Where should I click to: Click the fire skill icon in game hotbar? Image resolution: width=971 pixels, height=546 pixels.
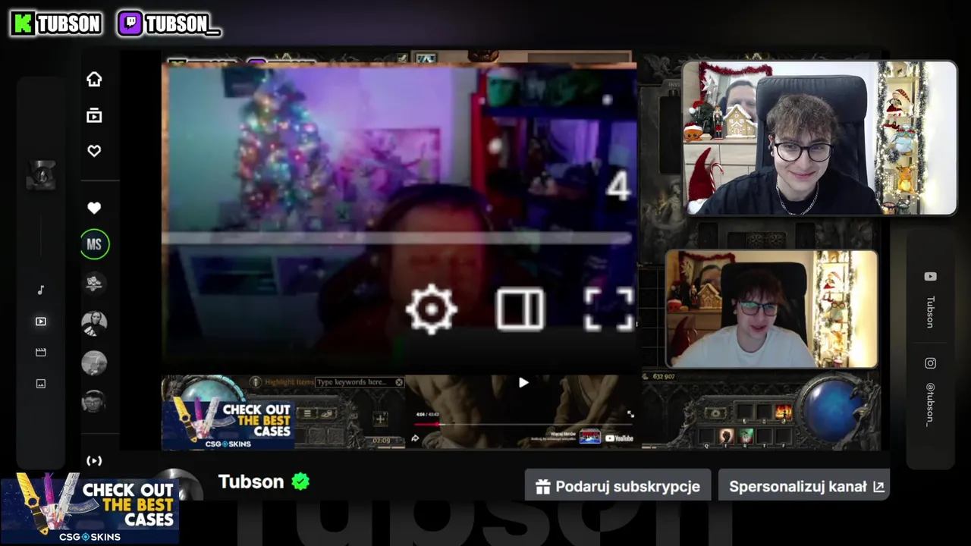click(783, 413)
